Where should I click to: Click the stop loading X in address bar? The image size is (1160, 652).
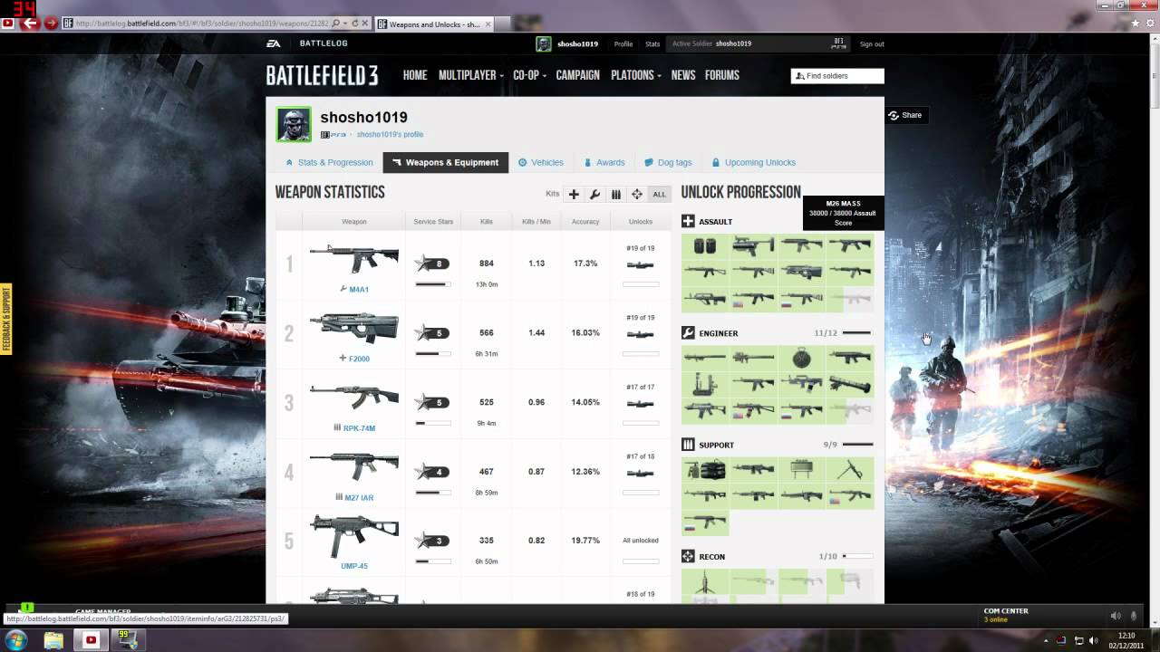(x=366, y=24)
